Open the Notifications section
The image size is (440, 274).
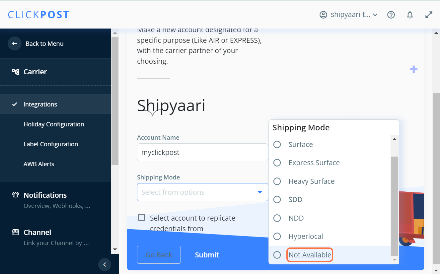pyautogui.click(x=55, y=200)
